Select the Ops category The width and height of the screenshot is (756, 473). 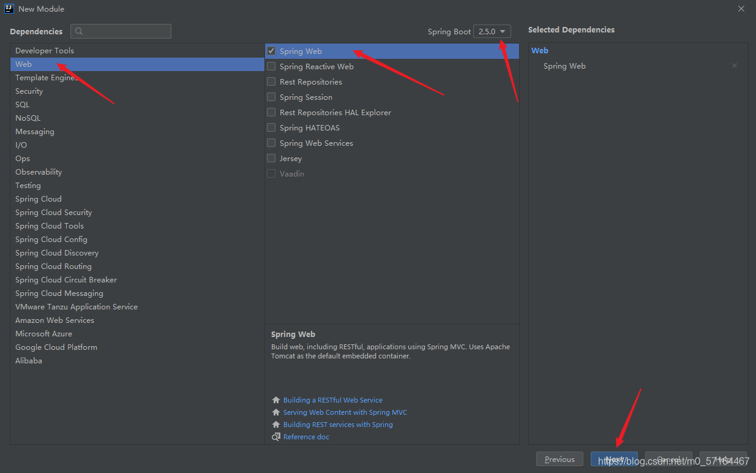[x=137, y=158]
